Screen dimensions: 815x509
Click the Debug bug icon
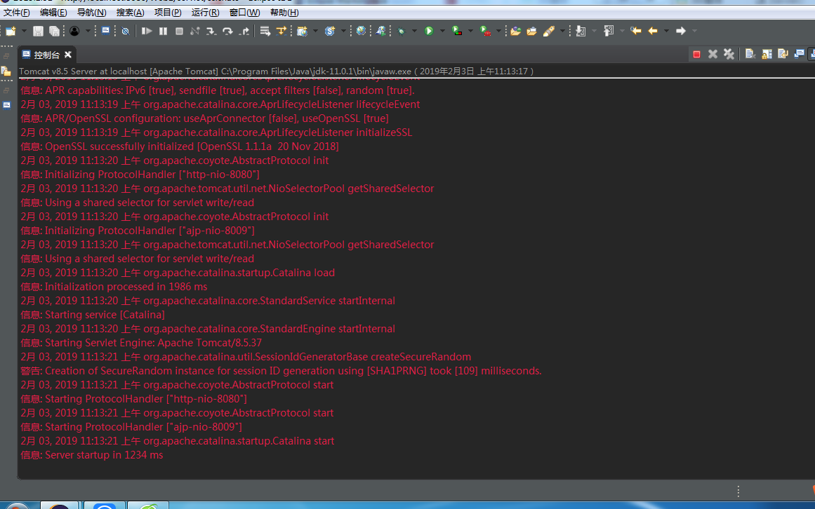[x=402, y=31]
